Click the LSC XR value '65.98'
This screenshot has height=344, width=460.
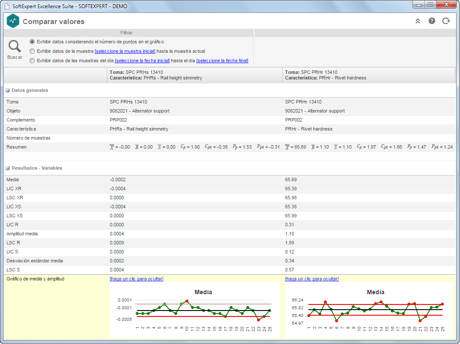291,198
